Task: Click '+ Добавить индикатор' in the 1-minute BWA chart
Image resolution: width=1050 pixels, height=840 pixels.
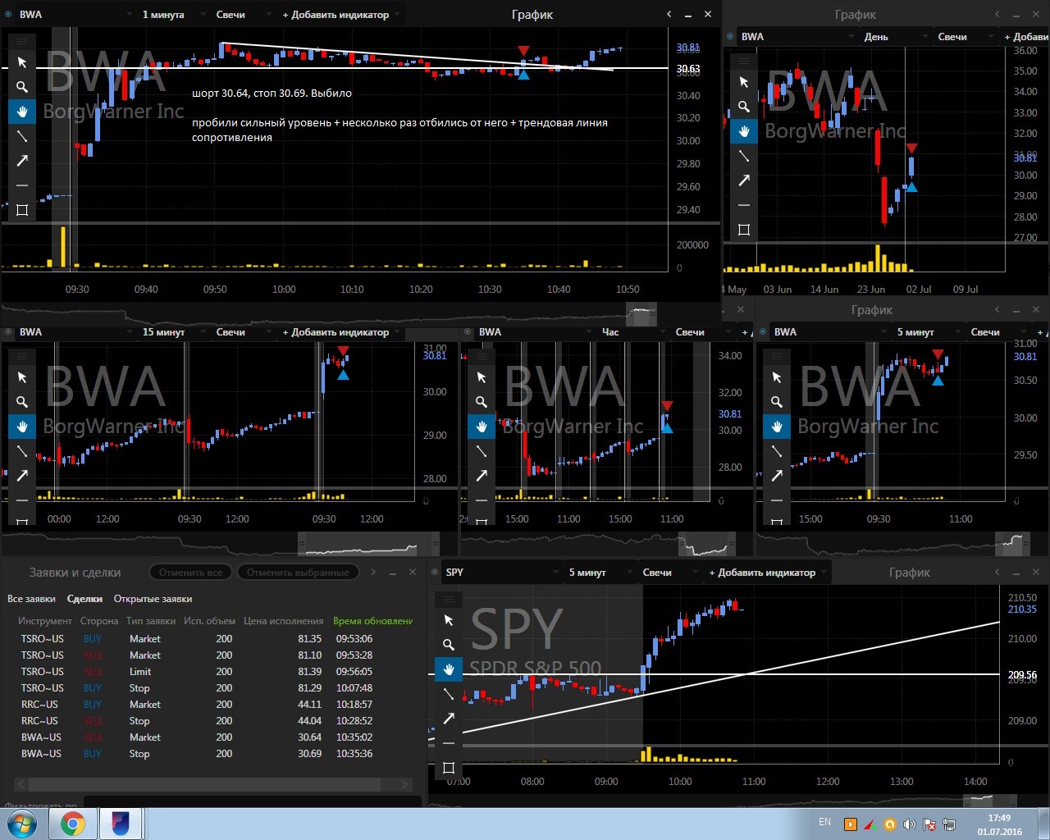Action: click(x=340, y=15)
